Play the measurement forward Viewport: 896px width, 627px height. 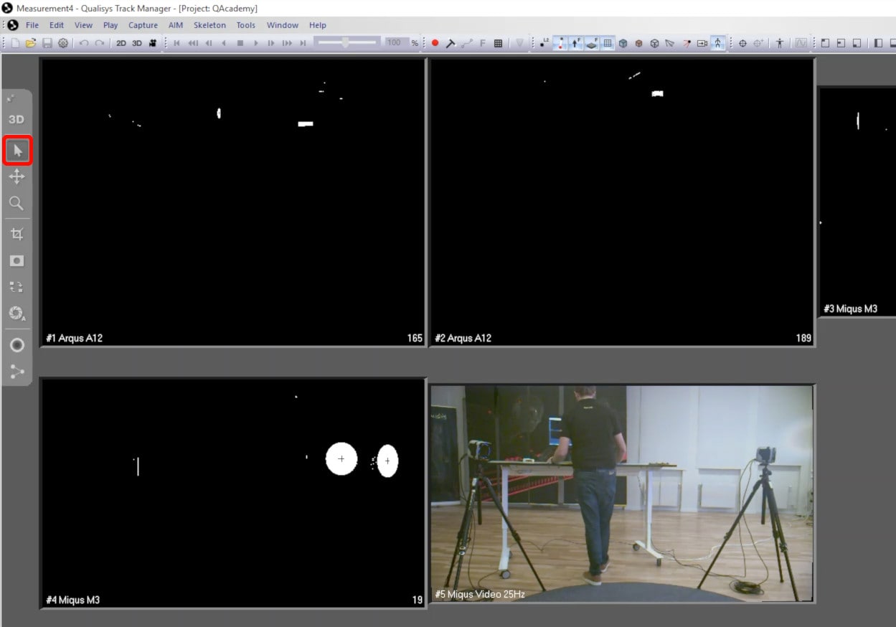[x=256, y=43]
